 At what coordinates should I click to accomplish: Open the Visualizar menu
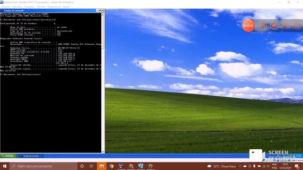point(29,7)
